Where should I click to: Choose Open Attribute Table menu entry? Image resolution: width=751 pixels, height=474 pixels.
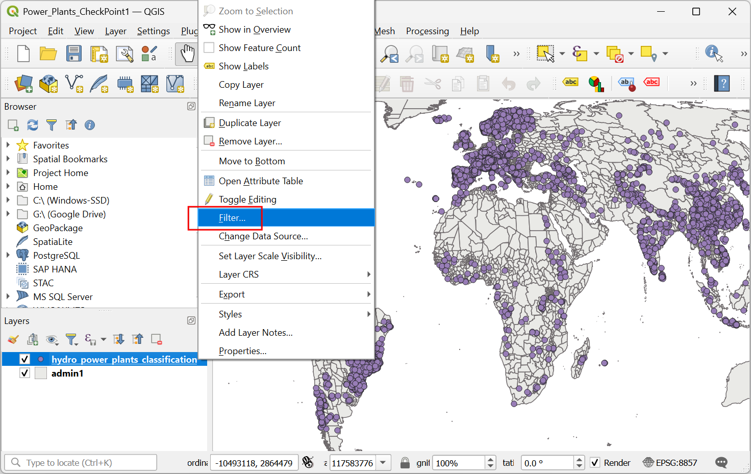pos(261,181)
